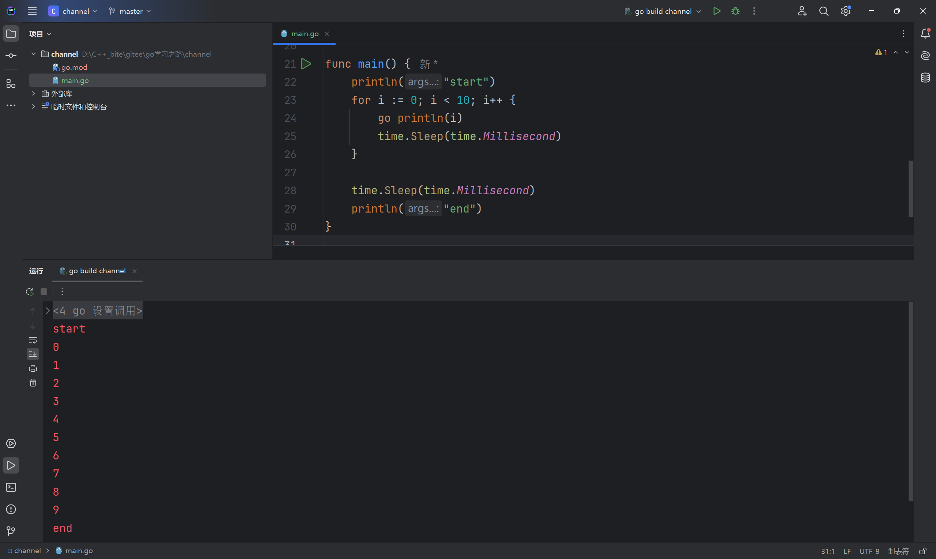Open Notifications bell
This screenshot has width=936, height=559.
click(x=925, y=34)
